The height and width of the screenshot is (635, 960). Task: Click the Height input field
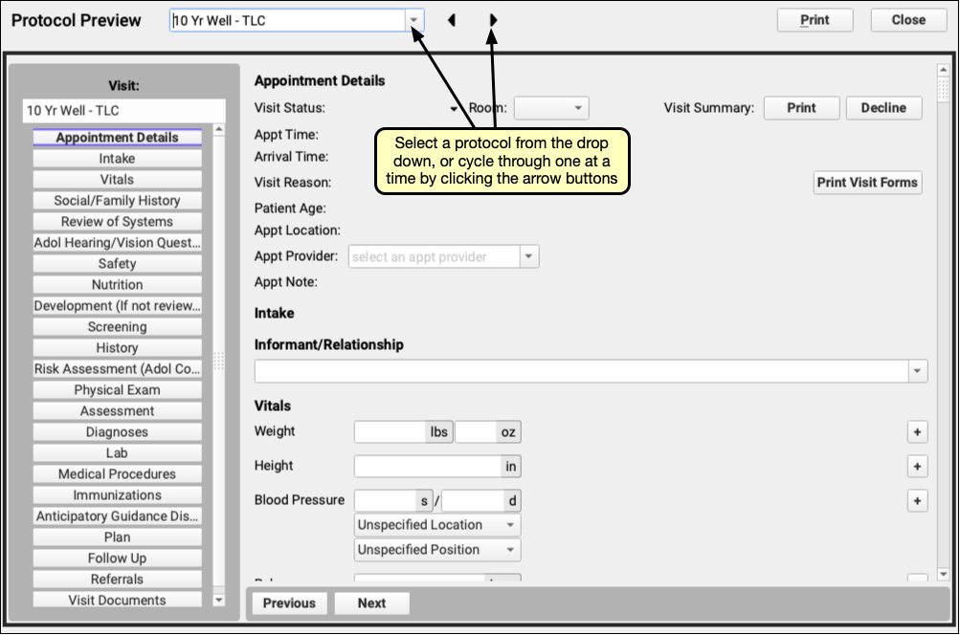coord(428,467)
